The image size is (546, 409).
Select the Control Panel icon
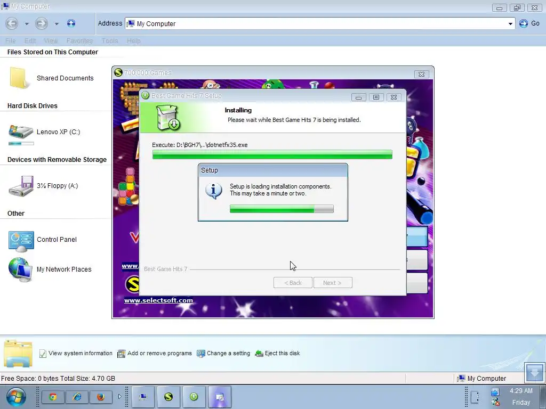[x=21, y=241]
